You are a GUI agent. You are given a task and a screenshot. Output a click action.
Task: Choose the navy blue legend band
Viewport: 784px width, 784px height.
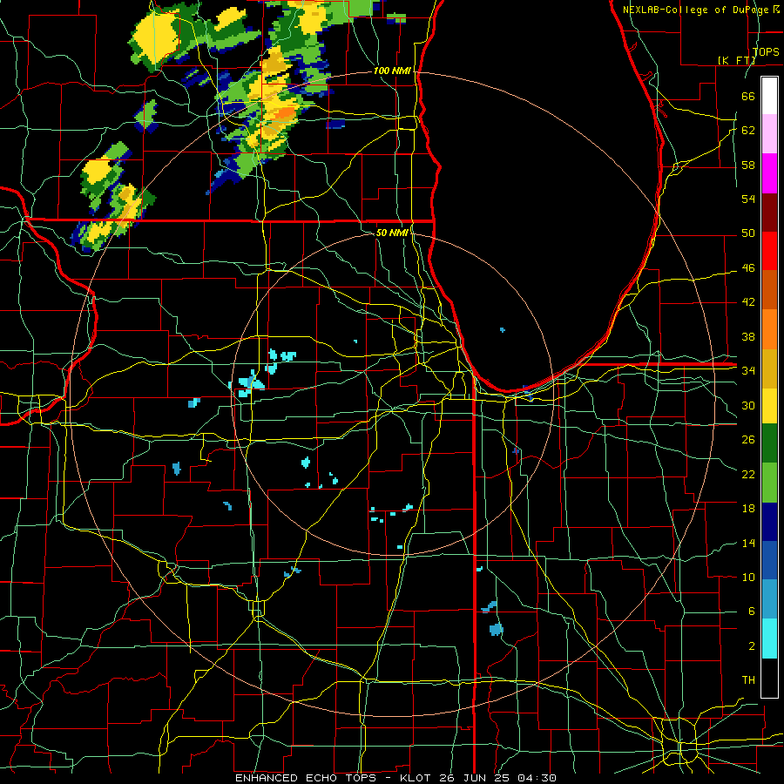point(769,522)
